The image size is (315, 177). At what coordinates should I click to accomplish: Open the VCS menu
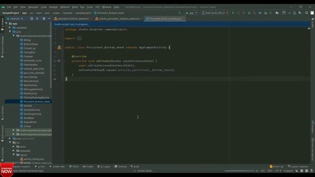[97, 7]
